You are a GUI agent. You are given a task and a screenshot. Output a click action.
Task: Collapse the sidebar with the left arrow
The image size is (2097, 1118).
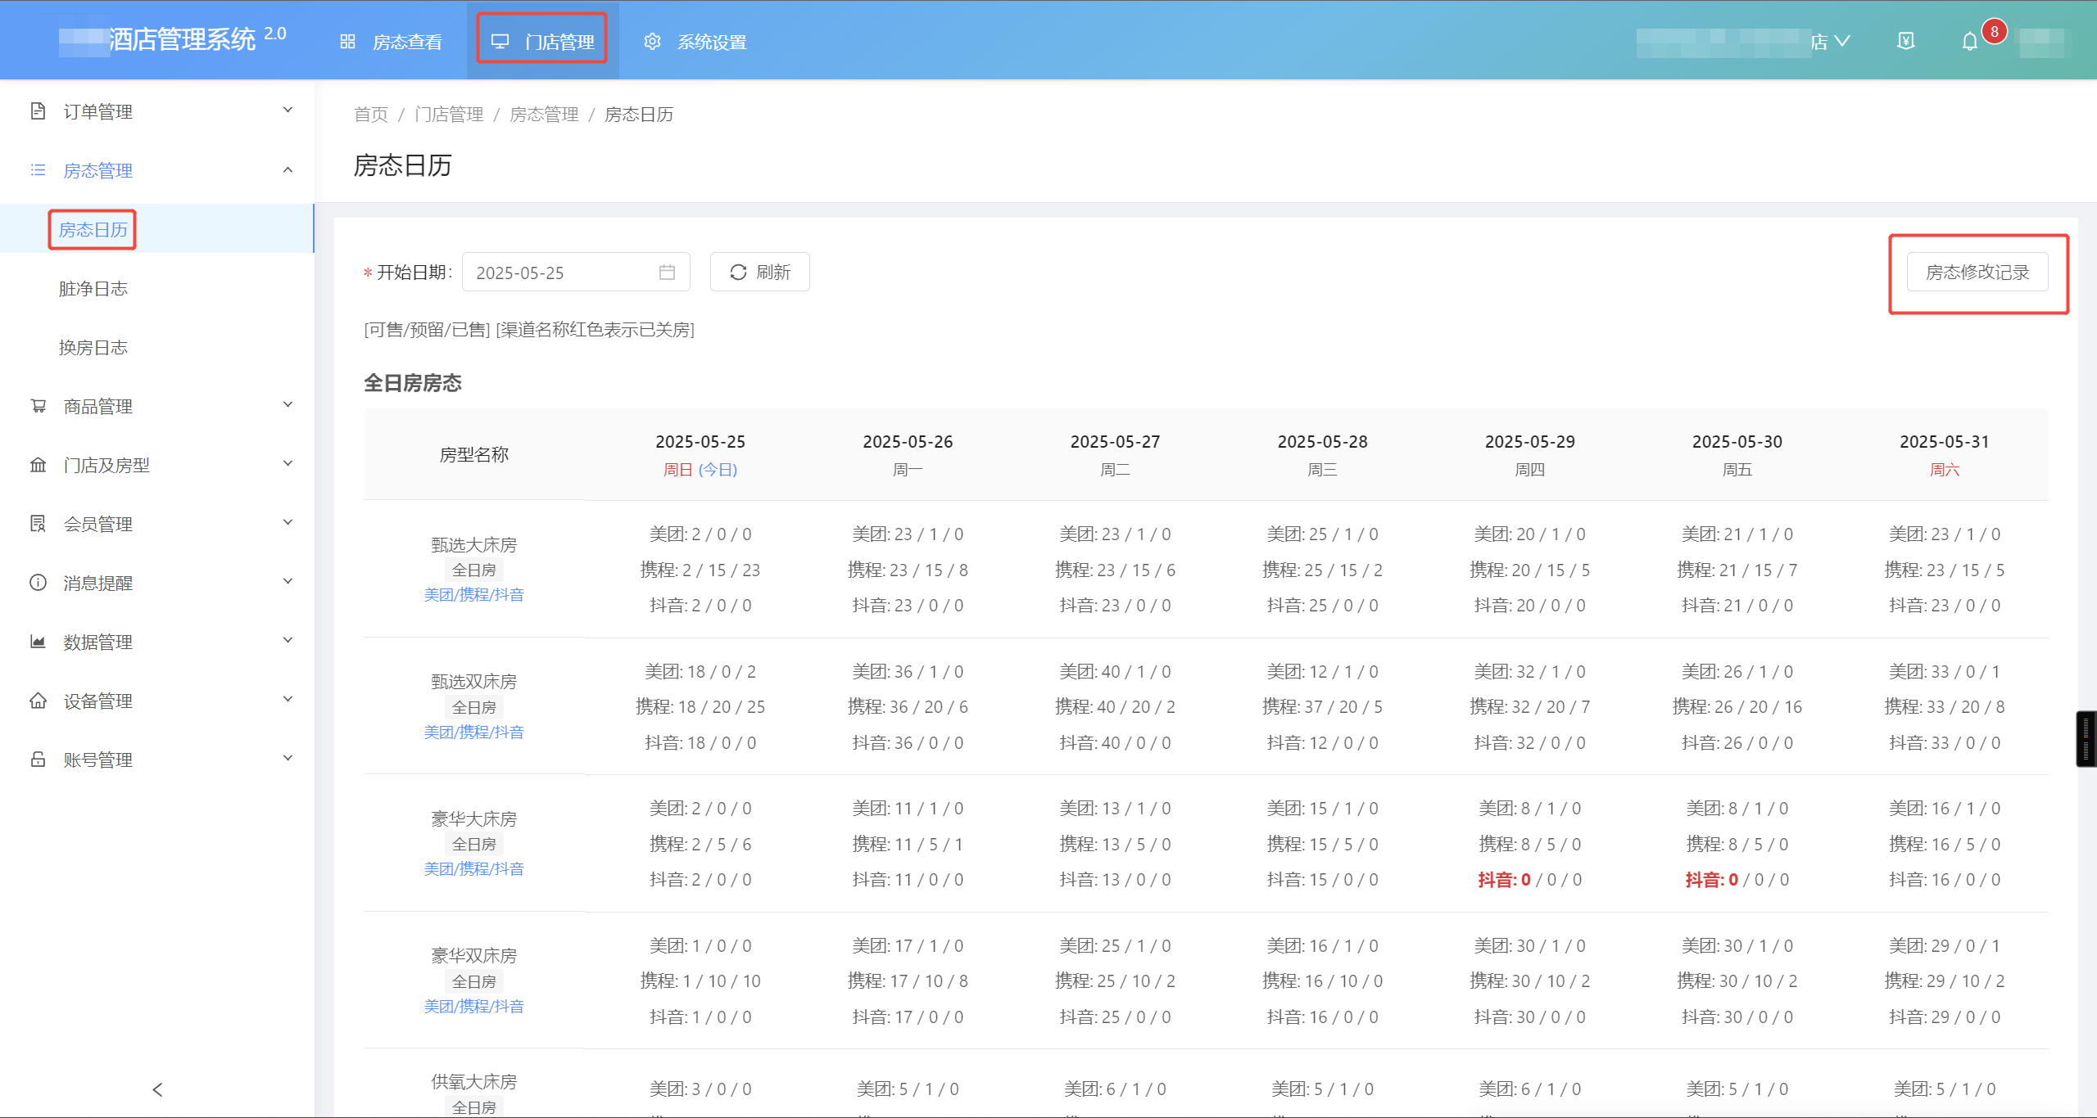point(157,1089)
